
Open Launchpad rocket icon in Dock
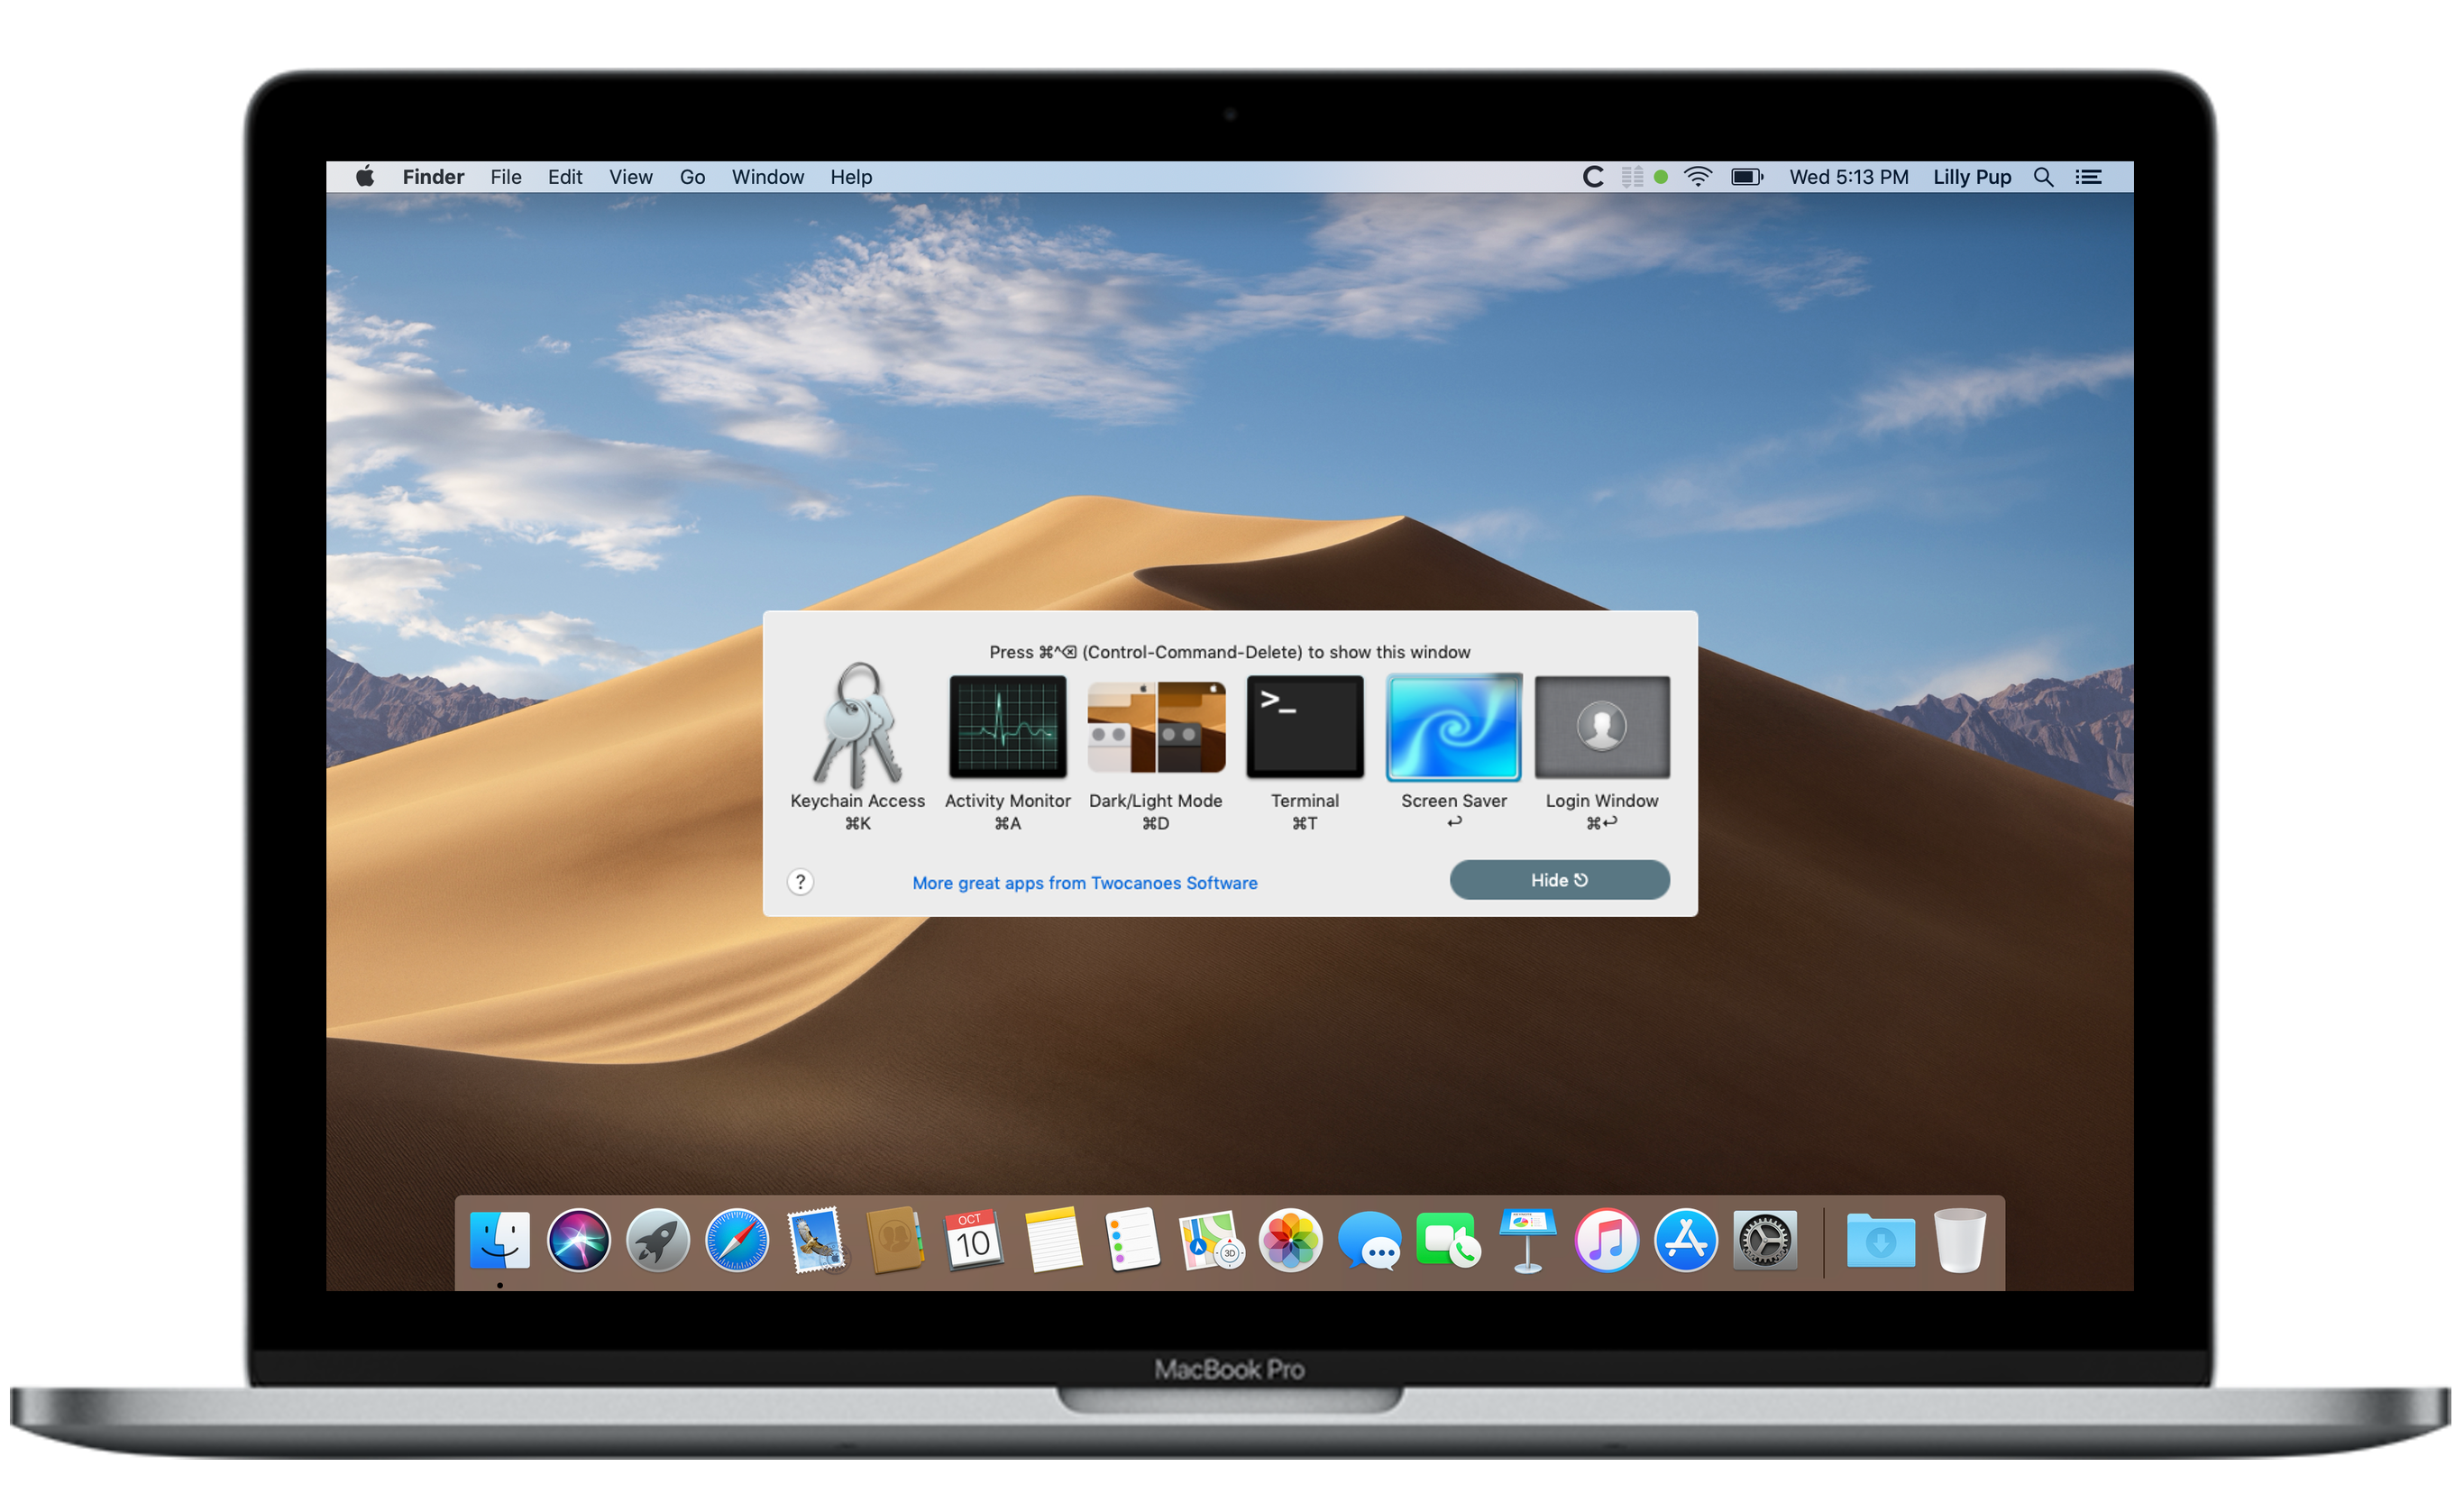coord(658,1240)
